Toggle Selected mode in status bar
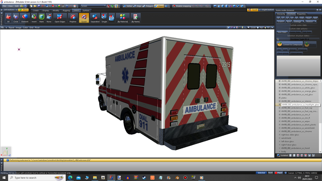This screenshot has height=181, width=322. coord(261,173)
